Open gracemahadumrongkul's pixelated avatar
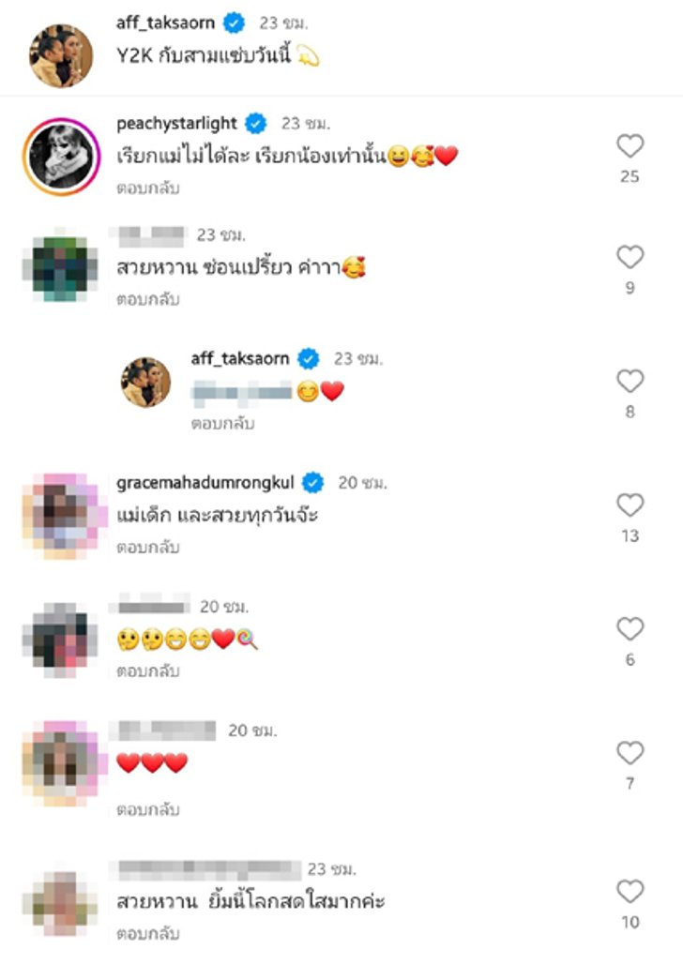Screen dimensions: 683x964 pyautogui.click(x=61, y=516)
